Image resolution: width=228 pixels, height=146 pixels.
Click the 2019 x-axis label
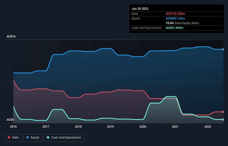(111, 127)
